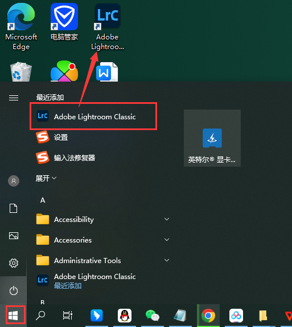Open the yellow File Explorer icon on the taskbar
This screenshot has height=327, width=292.
(264, 316)
